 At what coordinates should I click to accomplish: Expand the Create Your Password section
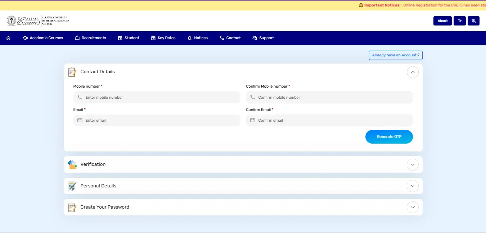413,207
